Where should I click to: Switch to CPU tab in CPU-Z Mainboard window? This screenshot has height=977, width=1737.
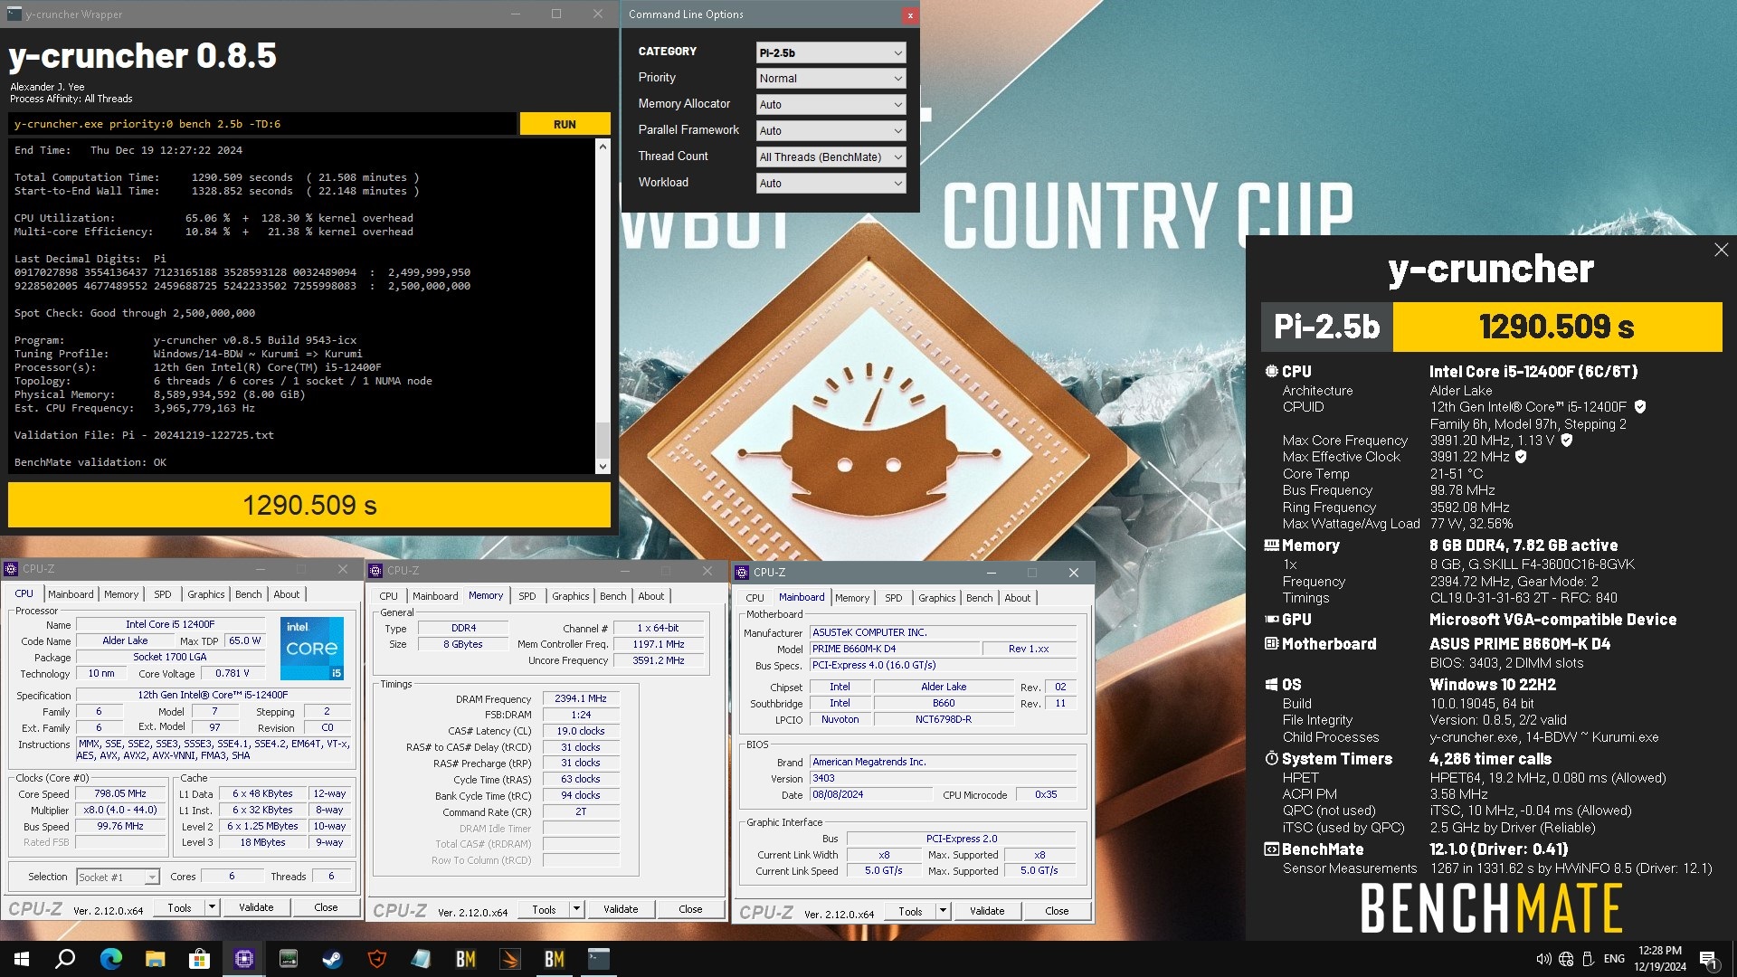755,598
